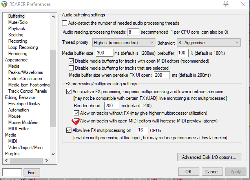The height and width of the screenshot is (180, 250).
Task: Toggle Allow on tracks with open MIDI editors
Action: [77, 121]
